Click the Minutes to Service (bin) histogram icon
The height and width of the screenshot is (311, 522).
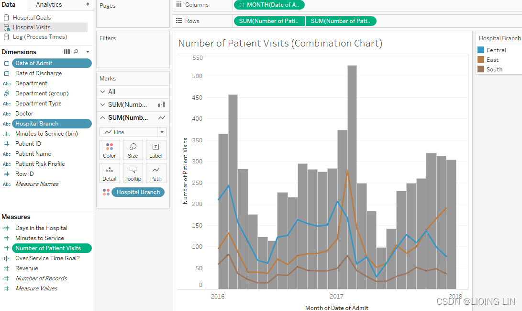pyautogui.click(x=7, y=134)
